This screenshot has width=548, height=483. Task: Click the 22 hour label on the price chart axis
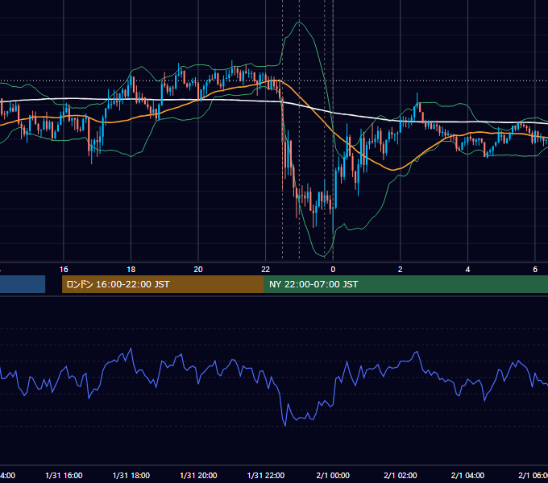[266, 270]
